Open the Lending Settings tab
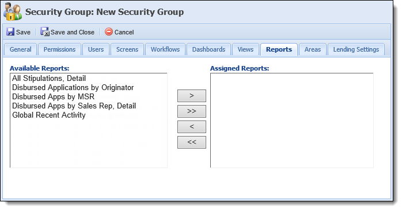Screen dimensions: 402x210 tap(356, 49)
